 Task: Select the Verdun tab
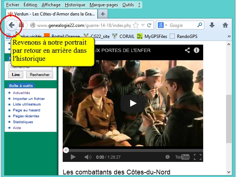tap(52, 14)
